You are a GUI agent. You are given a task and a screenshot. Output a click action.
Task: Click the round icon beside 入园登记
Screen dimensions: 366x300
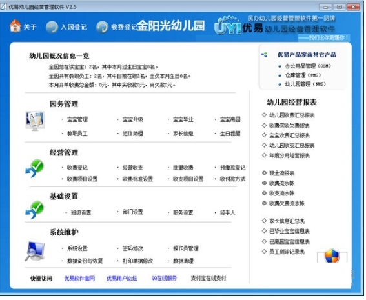point(52,27)
